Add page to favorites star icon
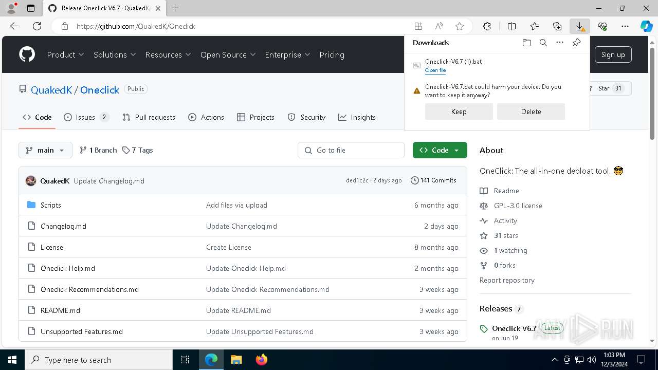658x370 pixels. [460, 26]
